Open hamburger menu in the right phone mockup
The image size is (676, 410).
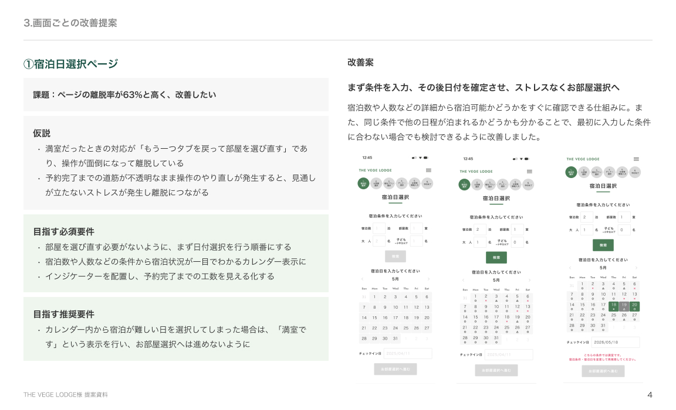(x=636, y=159)
